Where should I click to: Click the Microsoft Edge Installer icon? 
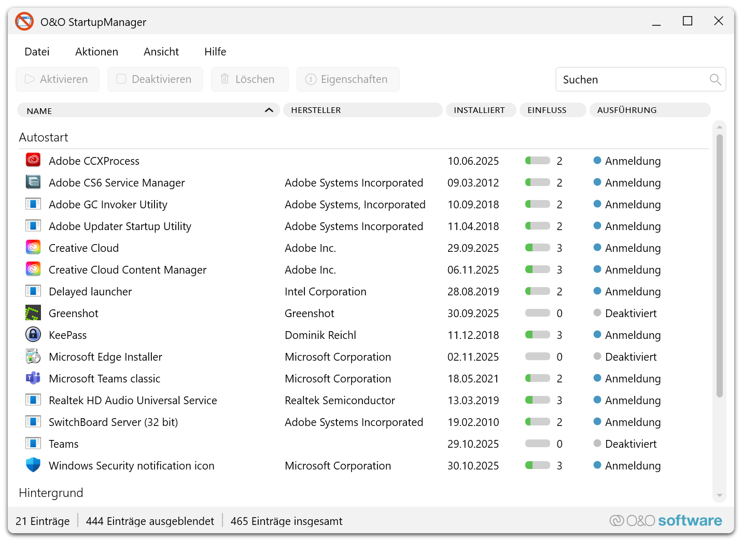[33, 357]
